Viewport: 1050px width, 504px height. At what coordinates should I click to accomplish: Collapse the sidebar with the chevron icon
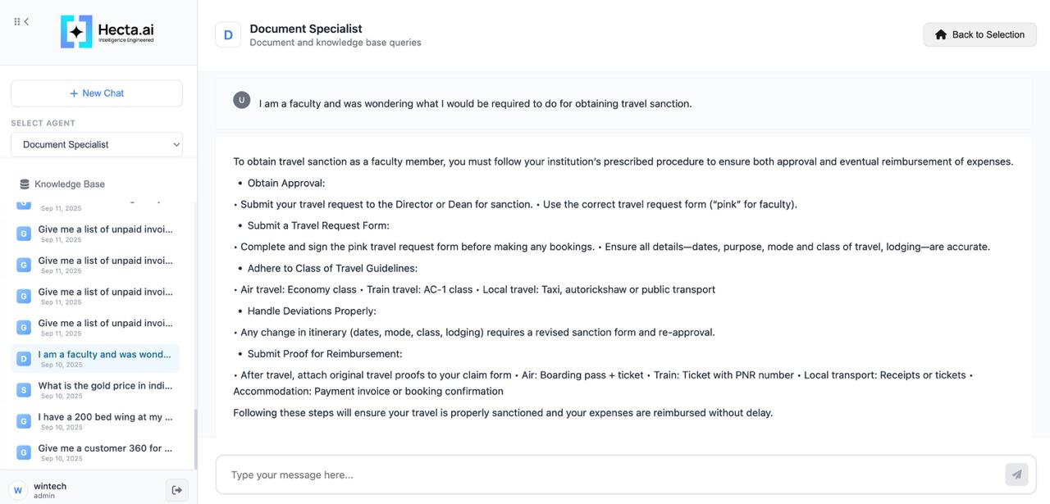[x=26, y=22]
